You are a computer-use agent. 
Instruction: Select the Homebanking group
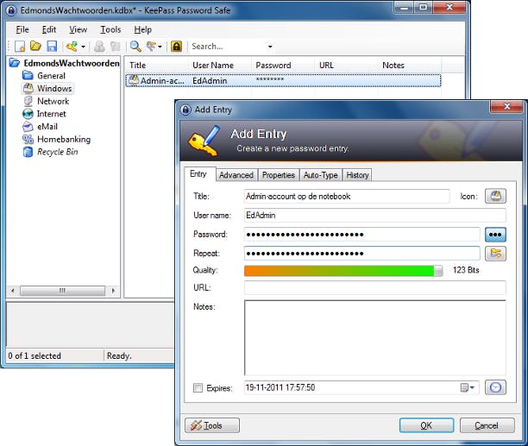(64, 140)
